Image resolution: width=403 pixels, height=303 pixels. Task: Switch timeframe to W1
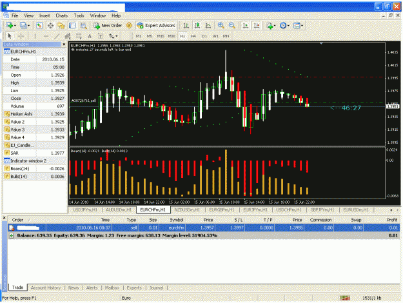pyautogui.click(x=215, y=36)
